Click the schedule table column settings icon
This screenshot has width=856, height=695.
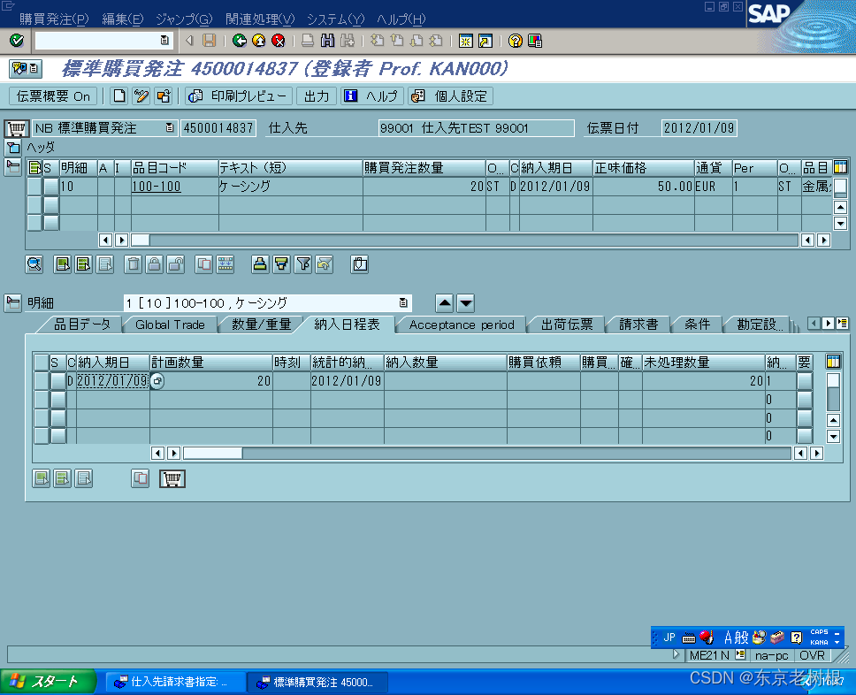[833, 362]
